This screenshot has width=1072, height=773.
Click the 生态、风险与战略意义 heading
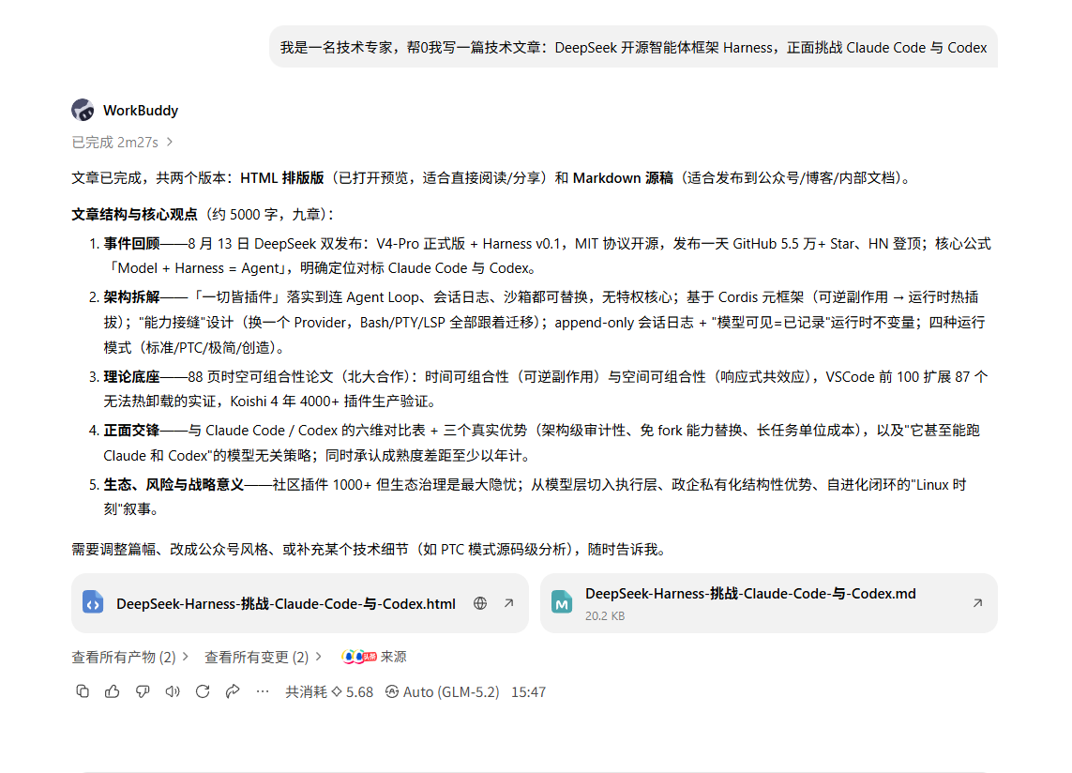pyautogui.click(x=174, y=485)
